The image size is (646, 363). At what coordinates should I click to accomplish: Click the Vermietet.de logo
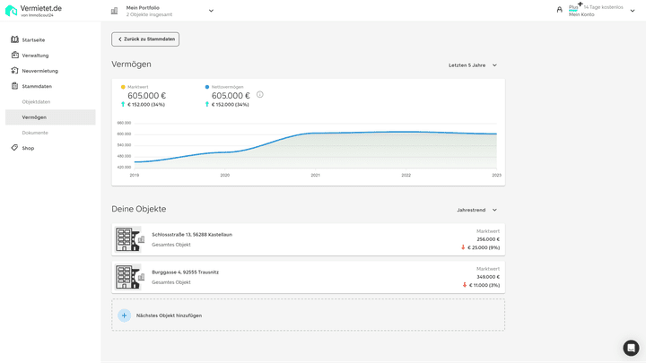pyautogui.click(x=33, y=10)
